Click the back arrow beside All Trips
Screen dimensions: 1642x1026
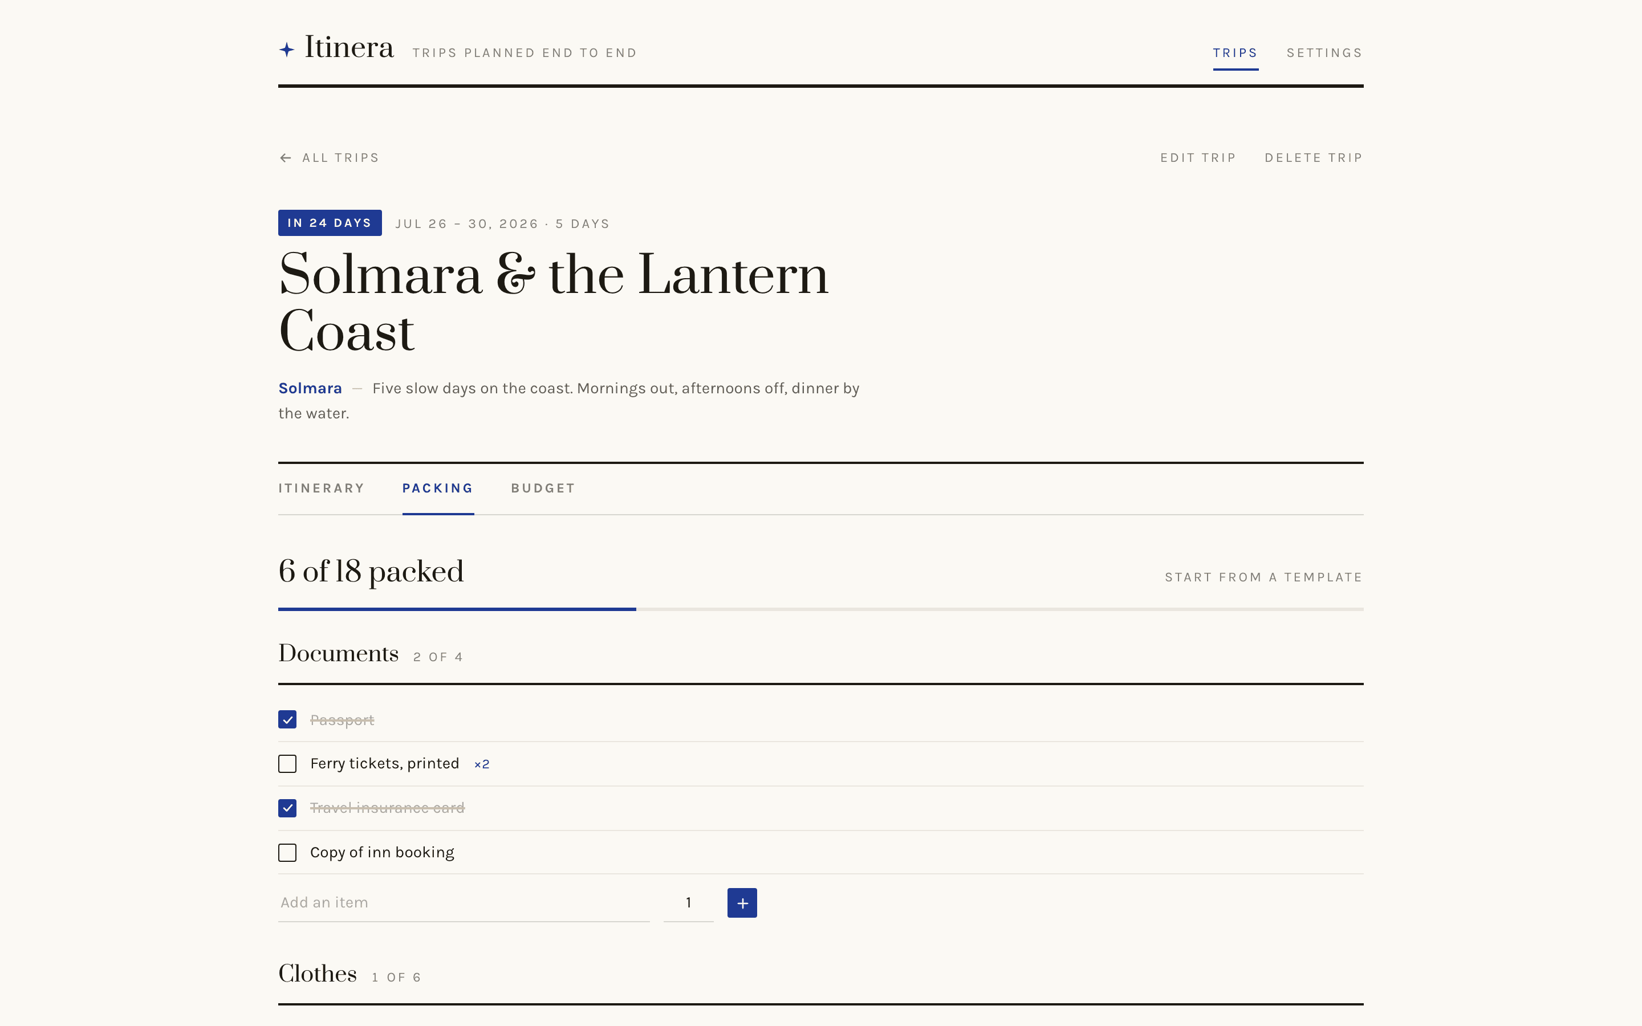tap(286, 158)
